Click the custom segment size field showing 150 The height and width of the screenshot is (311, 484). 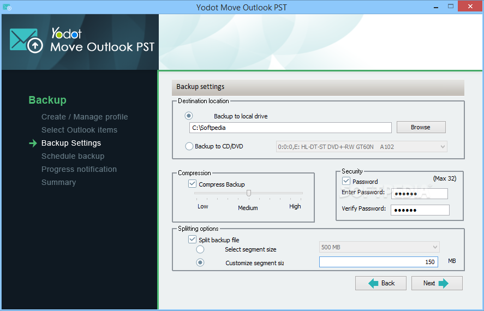pyautogui.click(x=379, y=262)
